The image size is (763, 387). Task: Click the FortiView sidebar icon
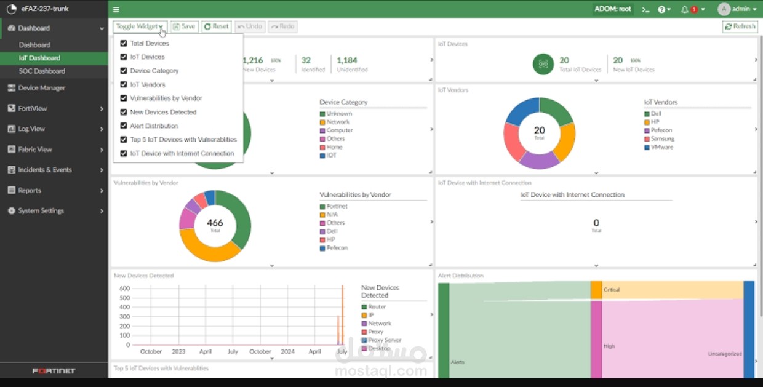(x=12, y=108)
